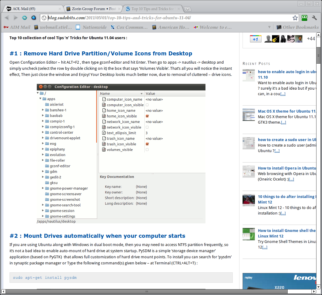Screen dimensions: 322x295
Task: Expand the baobab tree node
Action: coord(43,115)
